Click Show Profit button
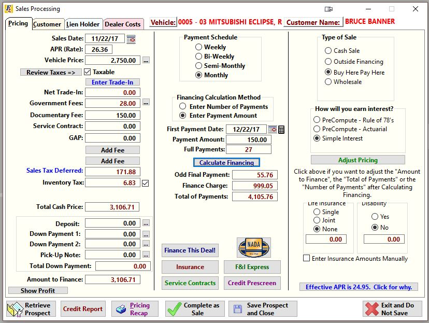Image resolution: width=429 pixels, height=323 pixels. (x=38, y=290)
